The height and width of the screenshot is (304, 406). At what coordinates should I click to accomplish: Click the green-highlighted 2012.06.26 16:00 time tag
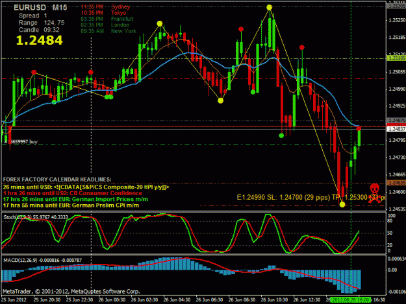(x=351, y=299)
